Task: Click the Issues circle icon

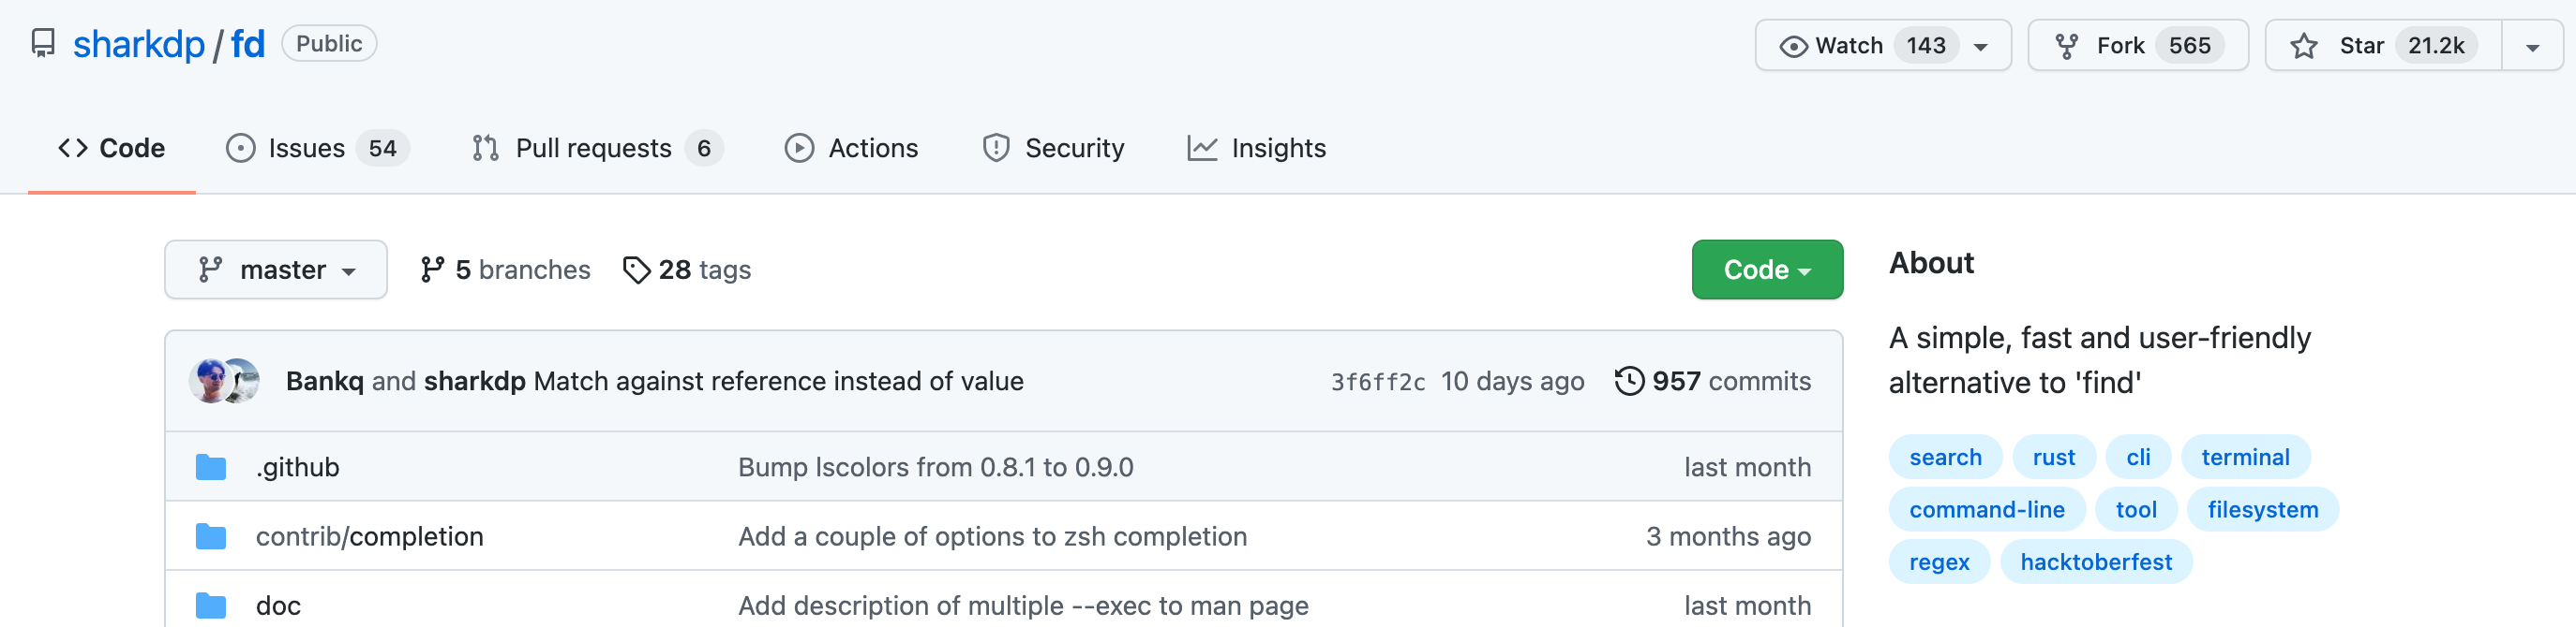Action: 240,148
